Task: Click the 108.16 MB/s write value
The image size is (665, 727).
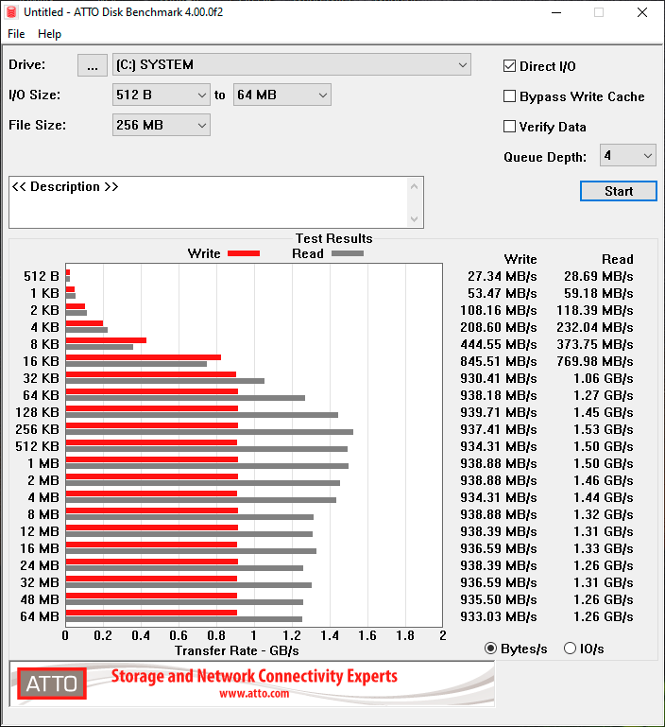Action: click(x=498, y=311)
